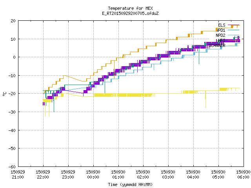Screen dimensions: 251x188
Task: Click the NPD1 legend label
Action: (220, 30)
